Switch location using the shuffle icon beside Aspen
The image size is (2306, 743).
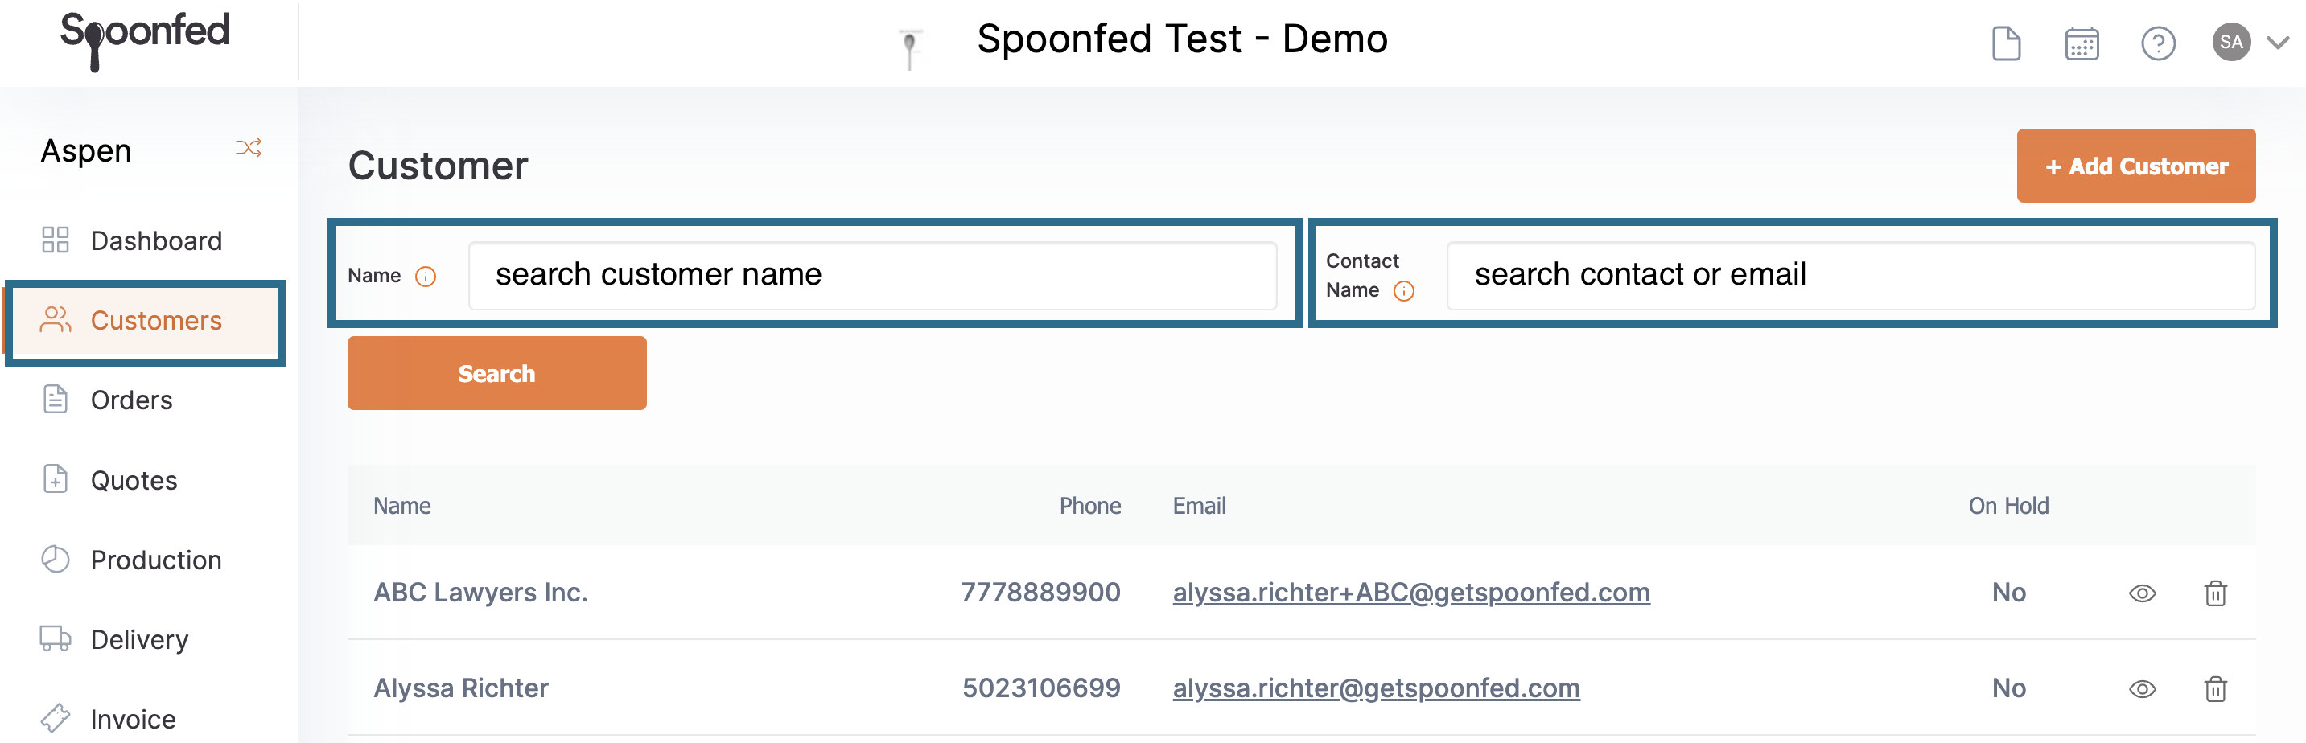tap(249, 147)
